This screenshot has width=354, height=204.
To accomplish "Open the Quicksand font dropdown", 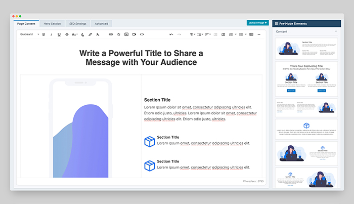I will (29, 34).
